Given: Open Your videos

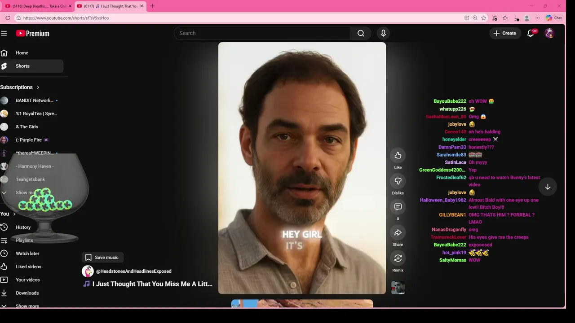Looking at the screenshot, I should click(31, 279).
